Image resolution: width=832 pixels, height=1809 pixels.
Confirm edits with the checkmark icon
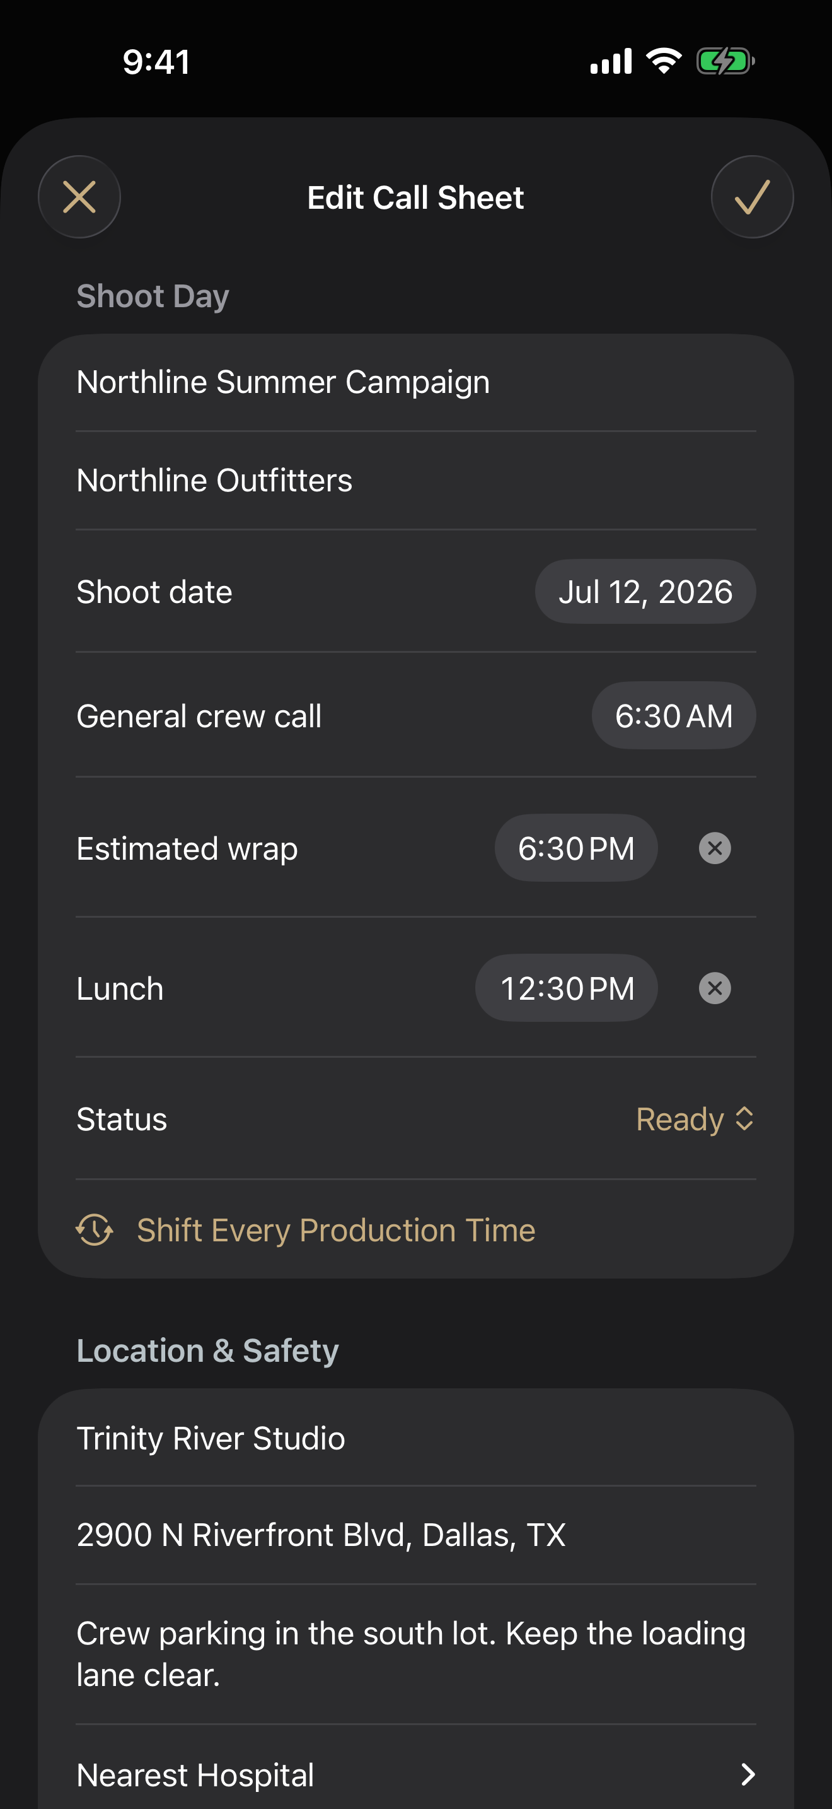click(x=752, y=197)
